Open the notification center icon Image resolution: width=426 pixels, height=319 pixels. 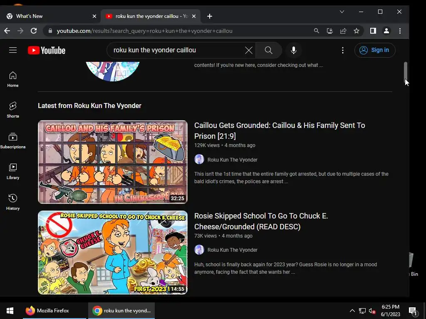tap(413, 311)
